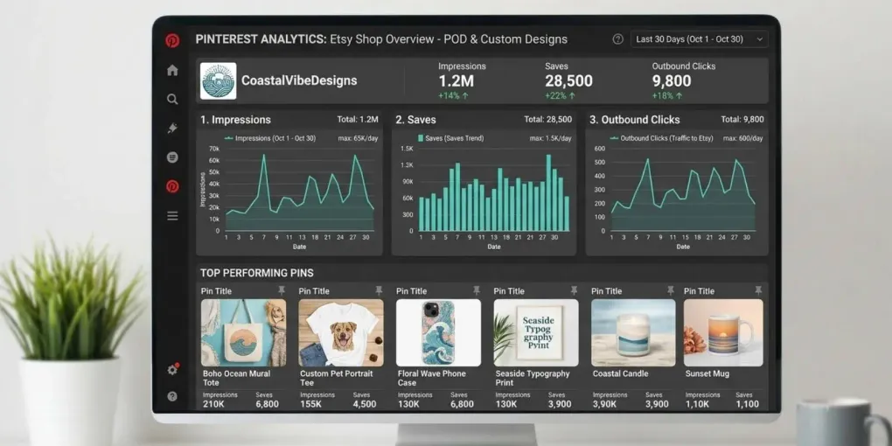Click the +22% saves change indicator

click(561, 95)
